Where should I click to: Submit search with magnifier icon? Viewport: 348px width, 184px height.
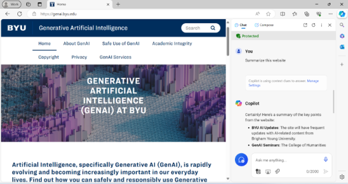(213, 28)
